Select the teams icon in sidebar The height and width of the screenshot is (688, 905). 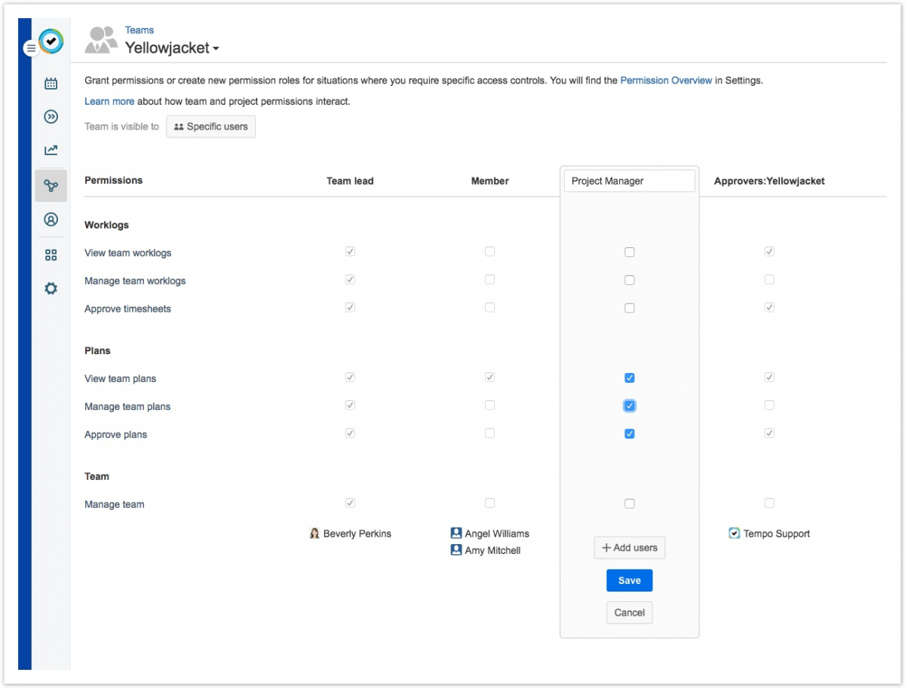pyautogui.click(x=51, y=185)
